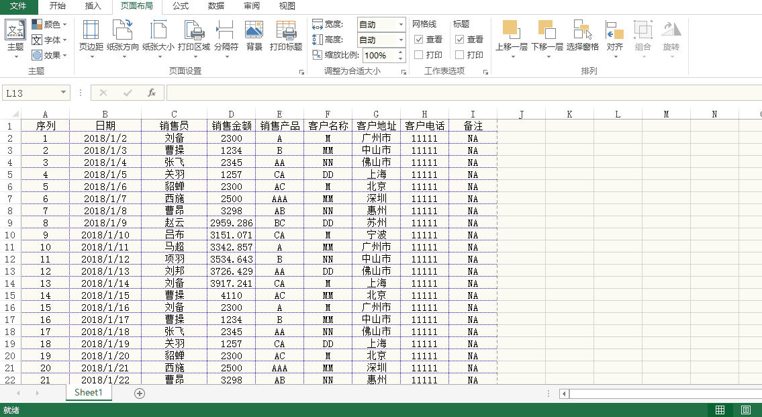
Task: Click the 上移一层 bring forward icon
Action: click(x=511, y=30)
